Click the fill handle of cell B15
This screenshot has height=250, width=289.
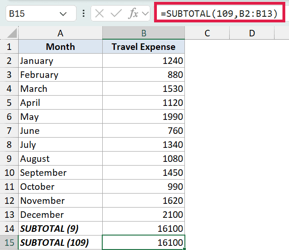point(184,249)
